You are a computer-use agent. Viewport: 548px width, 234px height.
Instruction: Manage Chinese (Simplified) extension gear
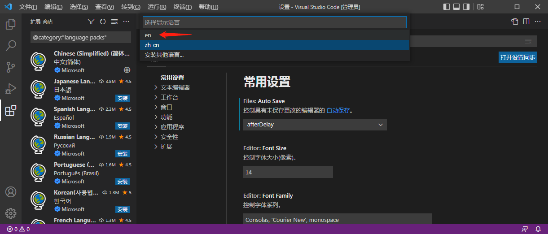coord(127,70)
